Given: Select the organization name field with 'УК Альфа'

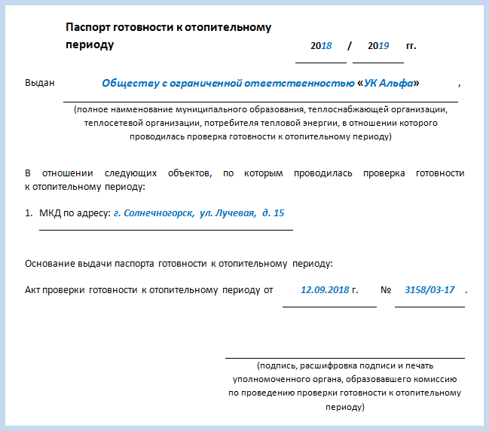Looking at the screenshot, I should coord(260,82).
